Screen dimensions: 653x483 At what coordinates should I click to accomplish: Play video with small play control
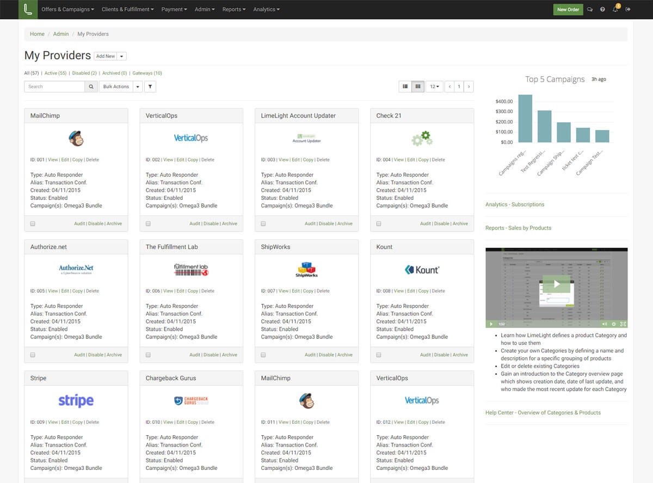[491, 324]
